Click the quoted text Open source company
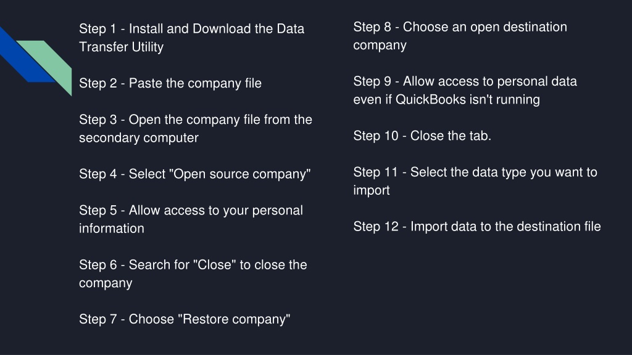The image size is (632, 355). (240, 174)
